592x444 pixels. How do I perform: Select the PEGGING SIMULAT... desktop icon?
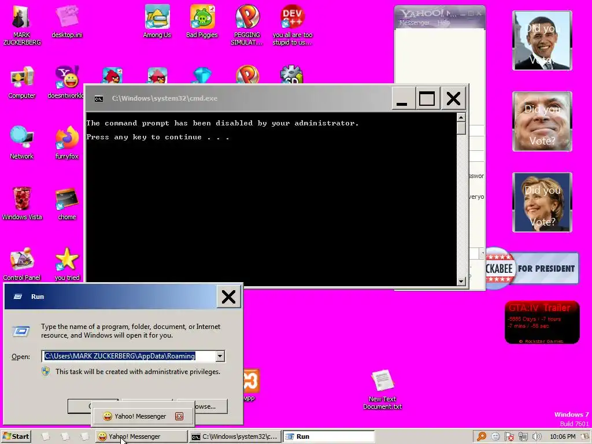pyautogui.click(x=247, y=25)
